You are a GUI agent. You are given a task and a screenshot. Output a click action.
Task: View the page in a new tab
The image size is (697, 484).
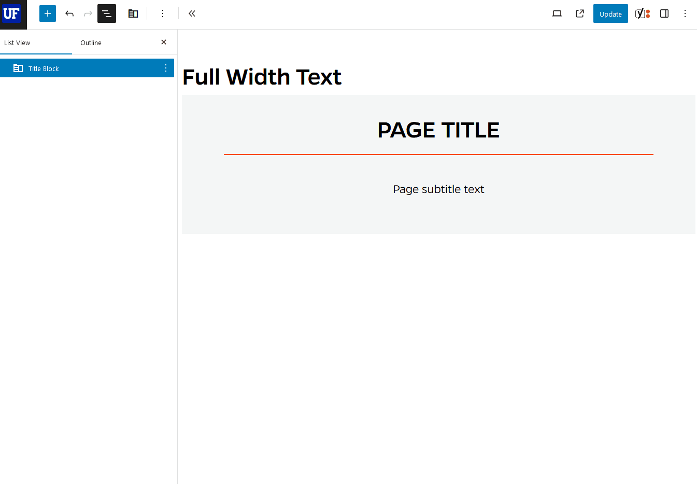pyautogui.click(x=579, y=13)
